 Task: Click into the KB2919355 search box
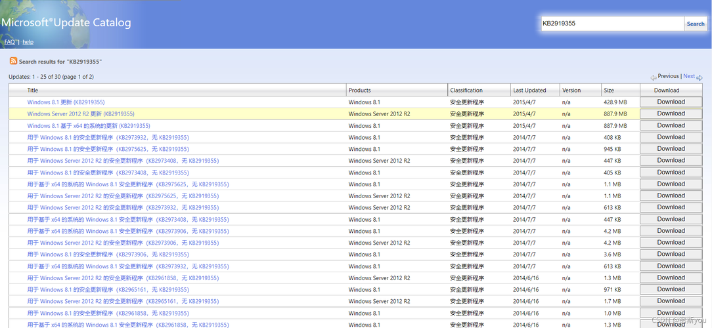611,24
